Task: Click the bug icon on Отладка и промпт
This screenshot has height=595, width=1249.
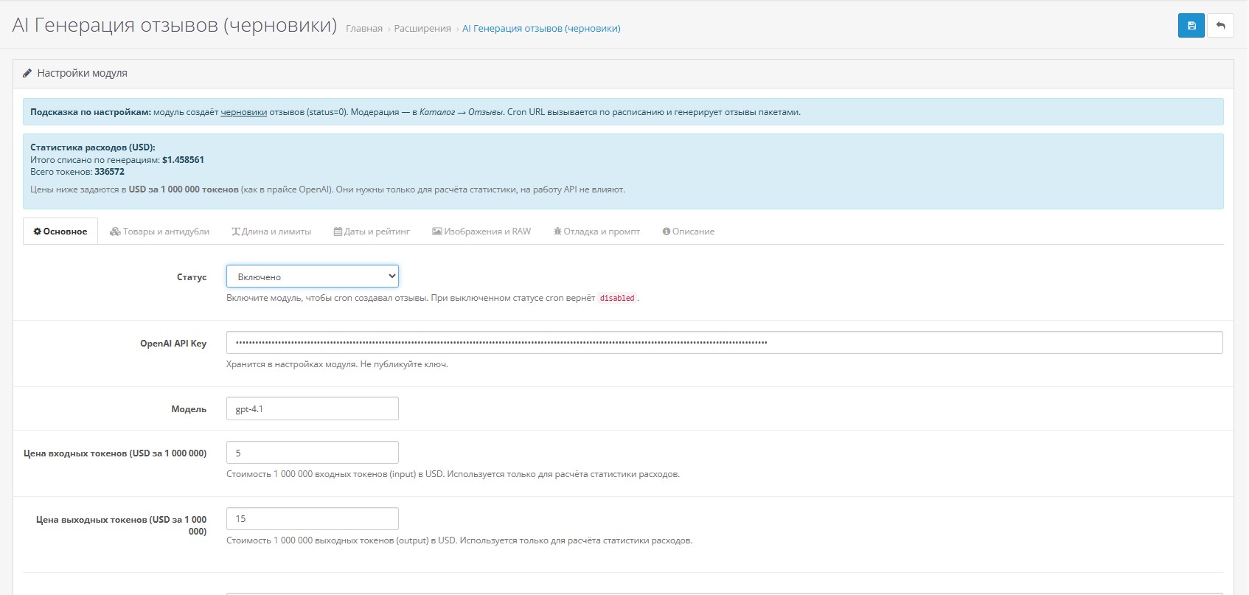Action: (557, 232)
